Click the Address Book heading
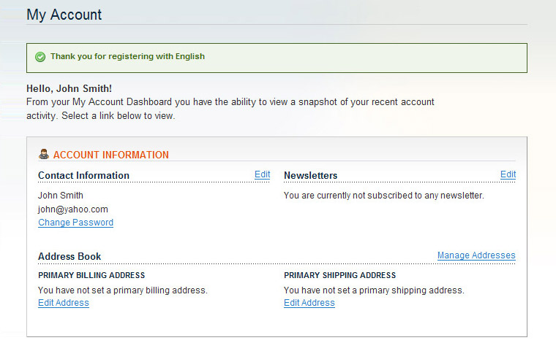This screenshot has height=343, width=556. tap(69, 256)
